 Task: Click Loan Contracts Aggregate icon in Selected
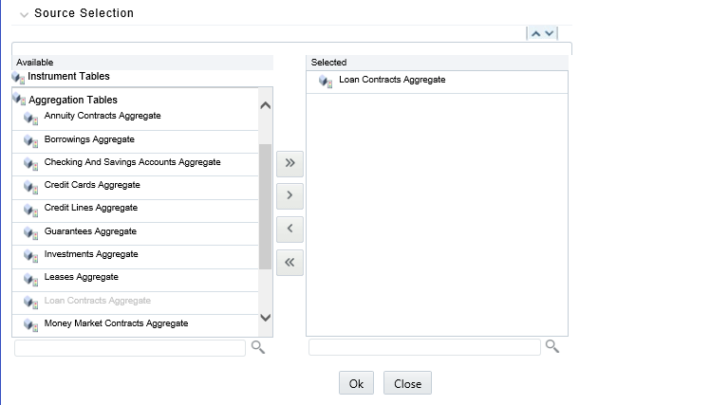click(x=326, y=82)
